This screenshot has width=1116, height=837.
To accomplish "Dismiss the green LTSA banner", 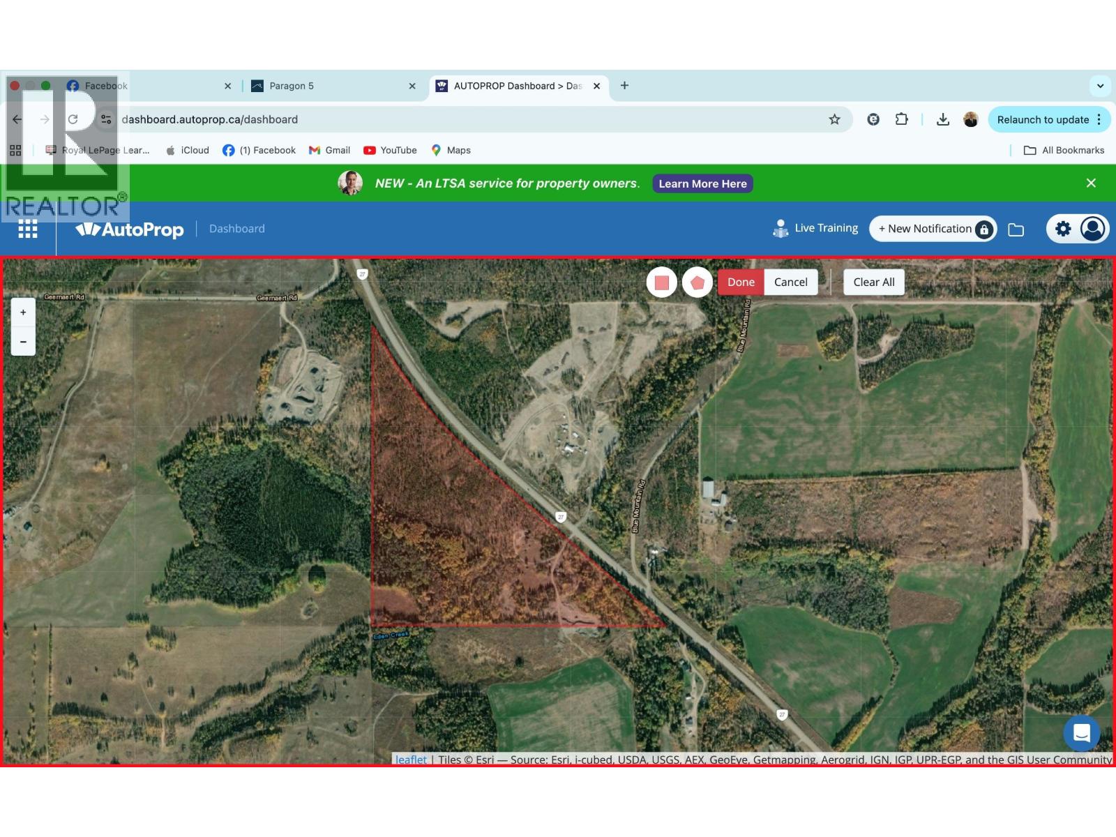I will [1091, 183].
